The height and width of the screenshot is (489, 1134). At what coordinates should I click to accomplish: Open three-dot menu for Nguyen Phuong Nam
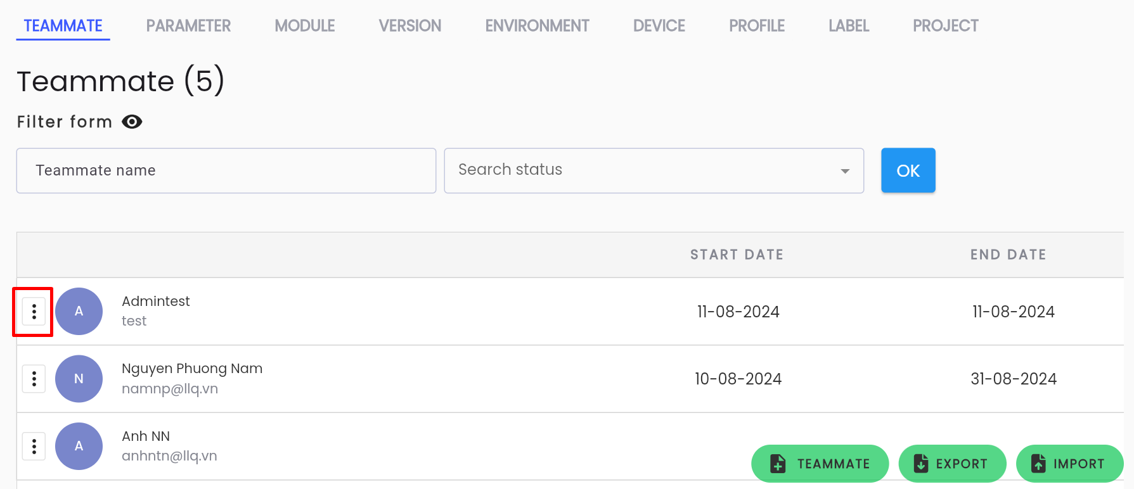(34, 379)
